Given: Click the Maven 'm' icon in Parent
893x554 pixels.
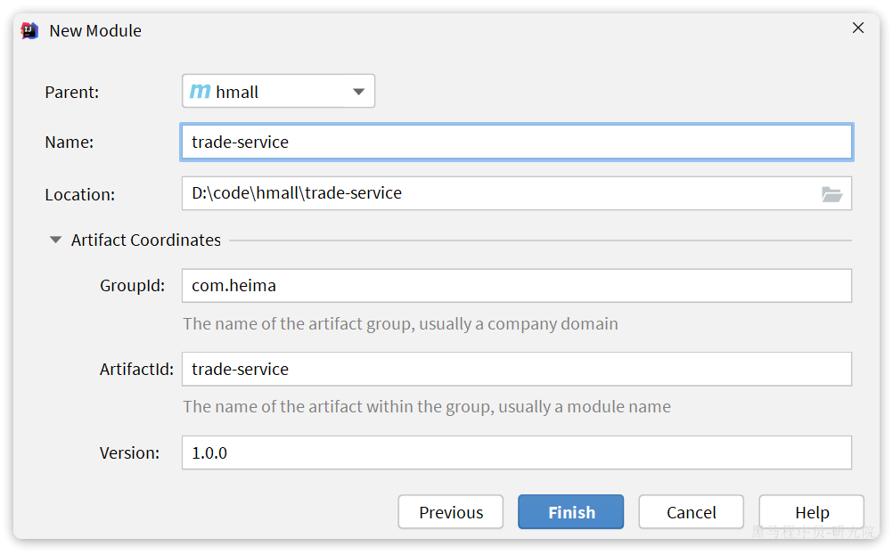Looking at the screenshot, I should point(200,91).
